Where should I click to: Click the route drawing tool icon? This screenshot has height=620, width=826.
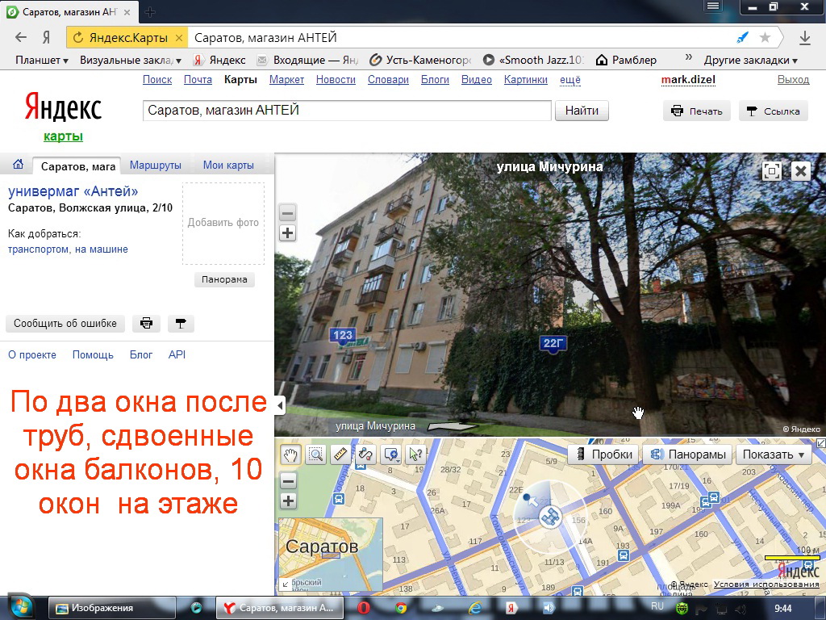click(365, 455)
